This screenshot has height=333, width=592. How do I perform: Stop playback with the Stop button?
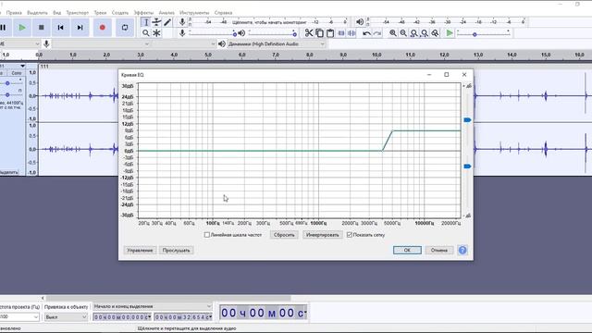click(42, 28)
